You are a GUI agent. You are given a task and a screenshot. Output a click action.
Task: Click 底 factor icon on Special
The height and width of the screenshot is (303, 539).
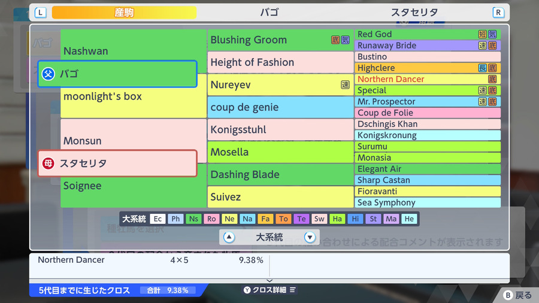(x=492, y=90)
